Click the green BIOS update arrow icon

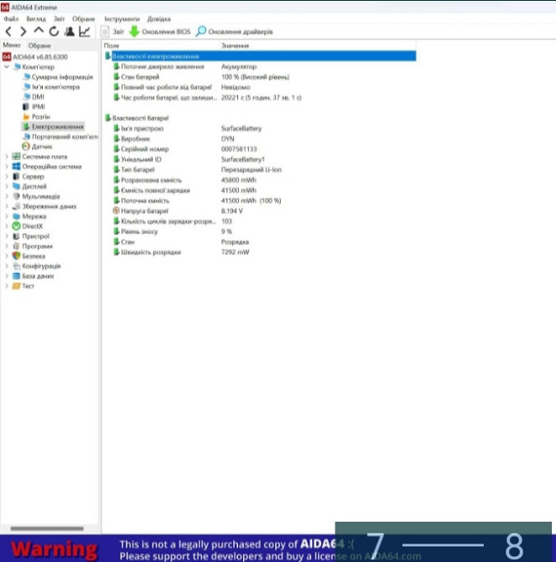click(x=134, y=31)
